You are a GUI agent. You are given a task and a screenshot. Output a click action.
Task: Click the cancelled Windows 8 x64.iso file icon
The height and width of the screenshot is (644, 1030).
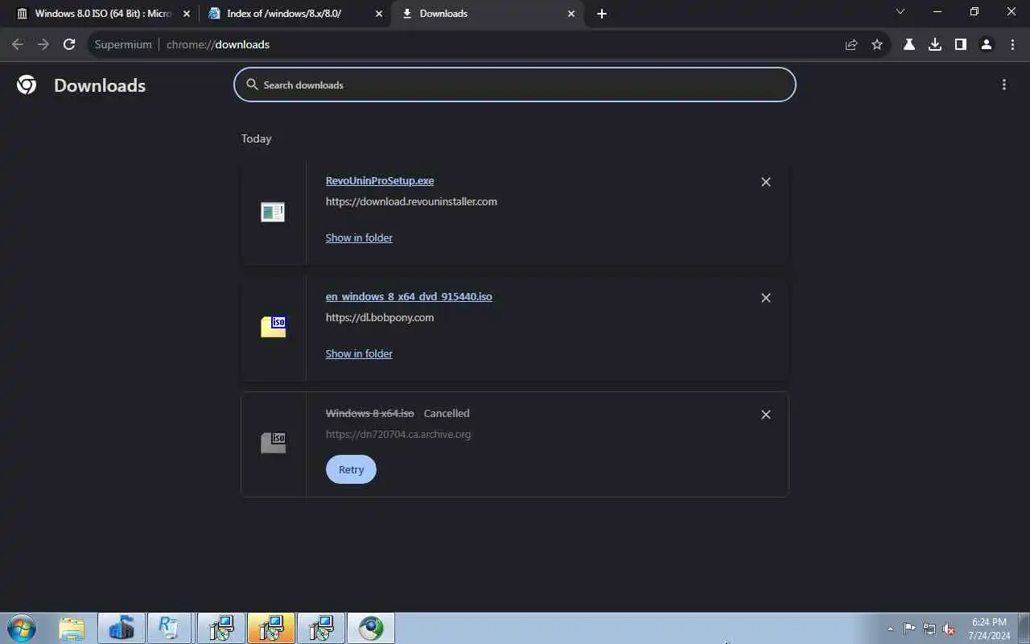[x=273, y=442]
